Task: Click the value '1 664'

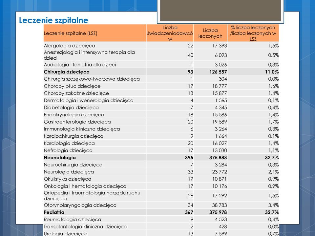Action: [x=221, y=136]
